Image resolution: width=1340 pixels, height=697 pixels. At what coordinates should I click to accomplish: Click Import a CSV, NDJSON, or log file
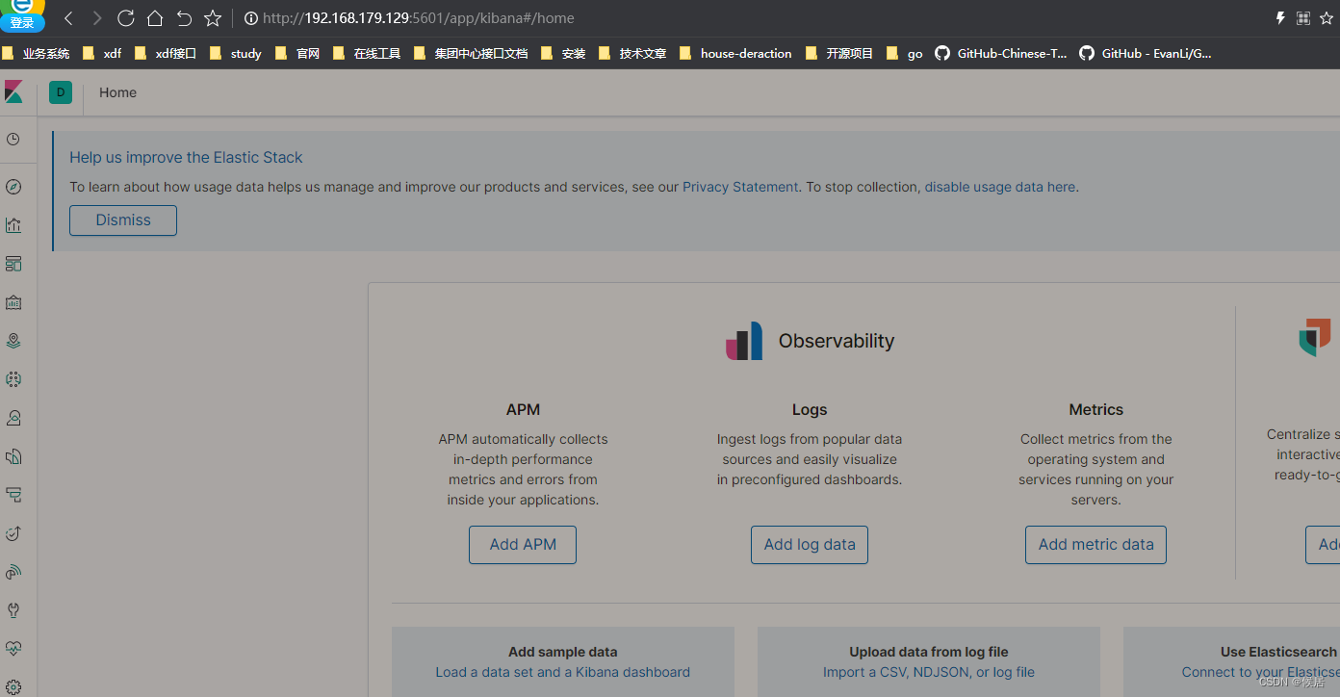pos(929,672)
